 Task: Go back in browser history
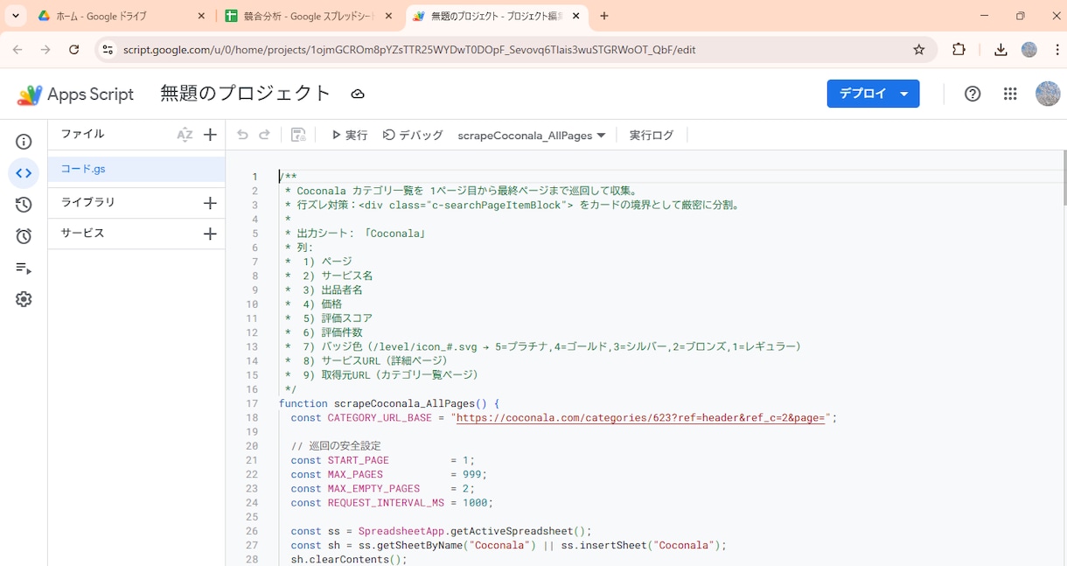point(17,50)
